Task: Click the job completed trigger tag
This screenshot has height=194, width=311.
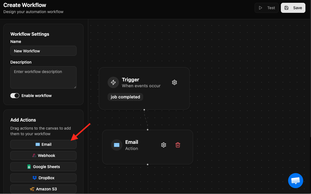Action: point(125,97)
